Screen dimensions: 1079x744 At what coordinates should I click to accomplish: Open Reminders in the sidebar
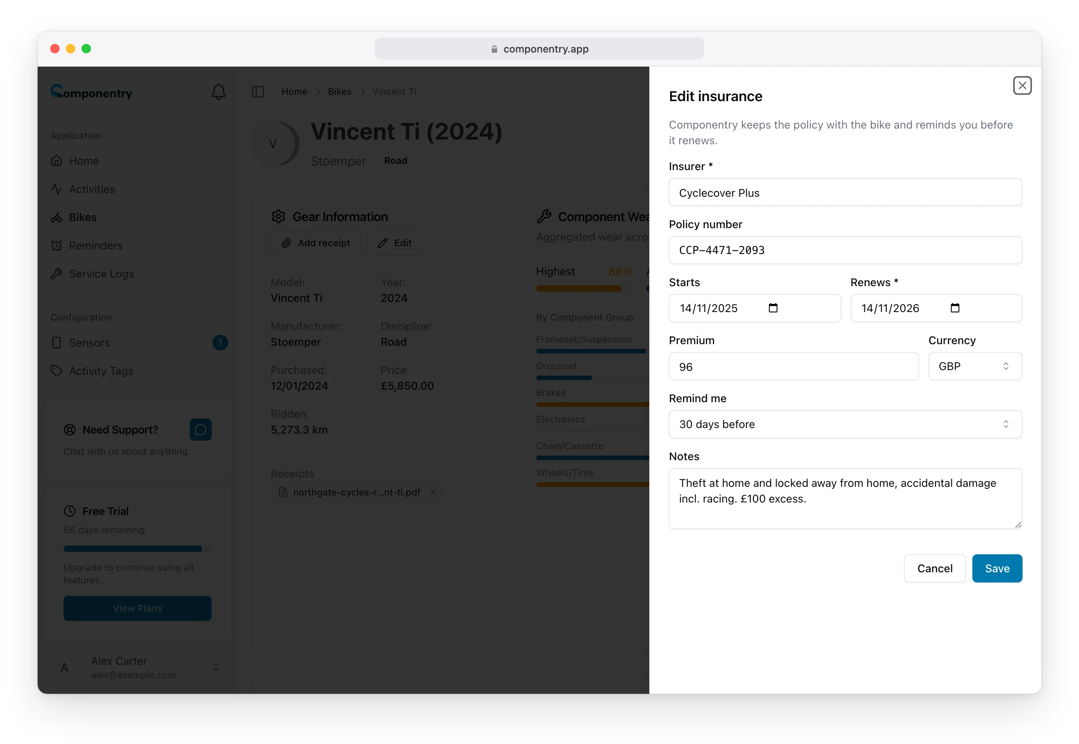(139, 245)
